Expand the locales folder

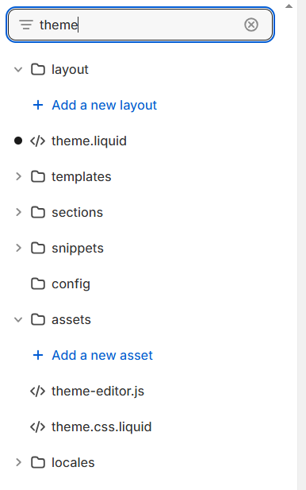pos(18,462)
